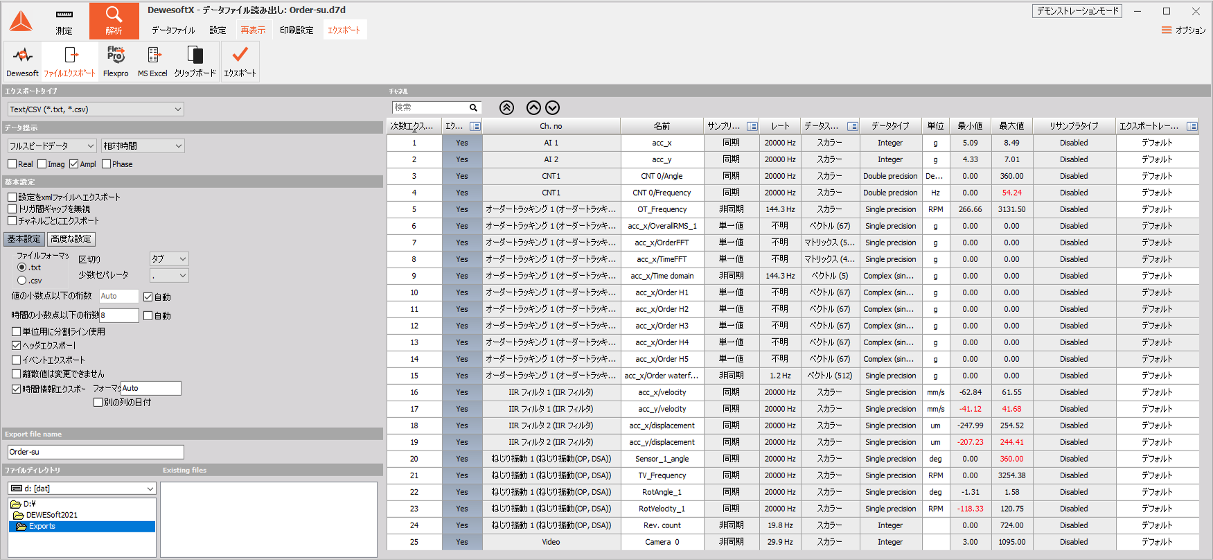Open the オプション hamburger menu
The width and height of the screenshot is (1213, 560).
(x=1183, y=30)
